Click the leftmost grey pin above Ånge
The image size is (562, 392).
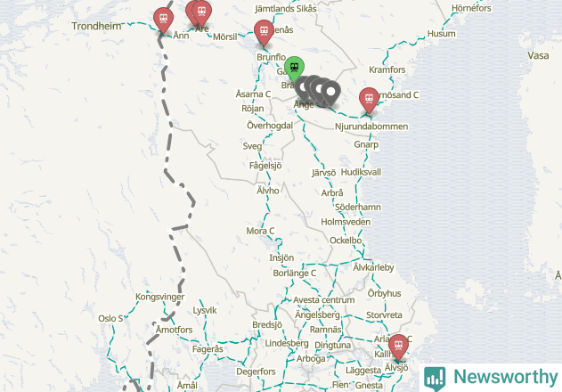pos(302,89)
